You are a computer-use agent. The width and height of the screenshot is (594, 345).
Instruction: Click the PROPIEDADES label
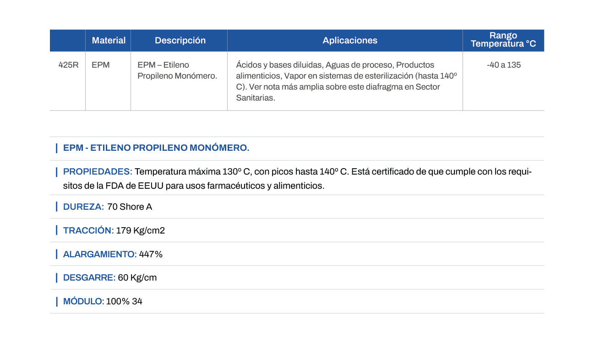click(x=98, y=172)
